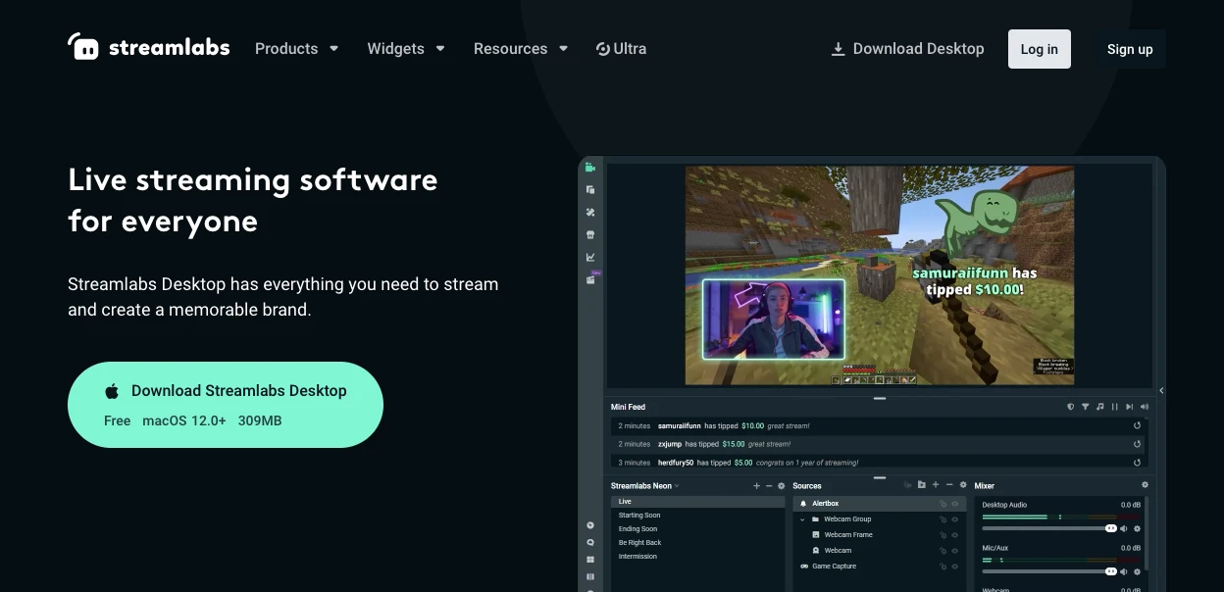Toggle the lock on Game Capture source
Image resolution: width=1224 pixels, height=592 pixels.
click(943, 567)
